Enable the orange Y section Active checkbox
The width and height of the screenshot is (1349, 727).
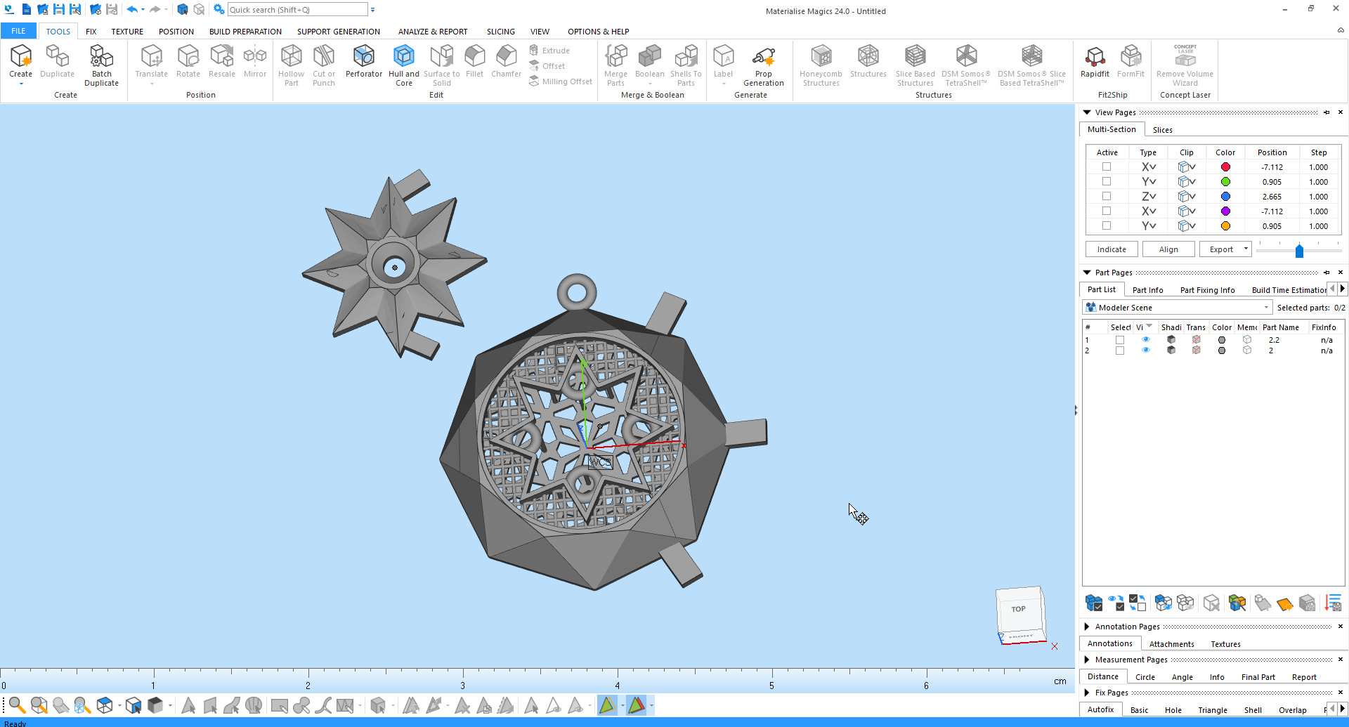point(1107,225)
